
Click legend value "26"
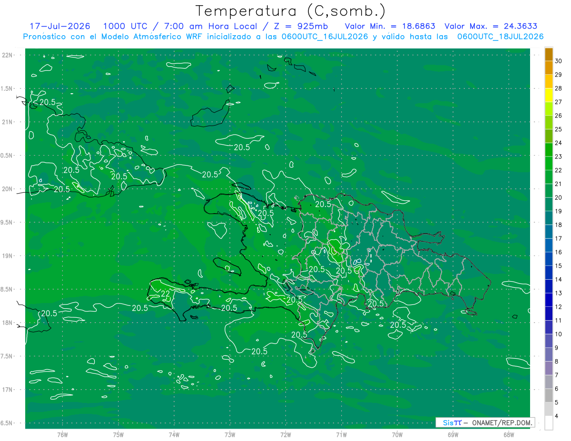(559, 116)
